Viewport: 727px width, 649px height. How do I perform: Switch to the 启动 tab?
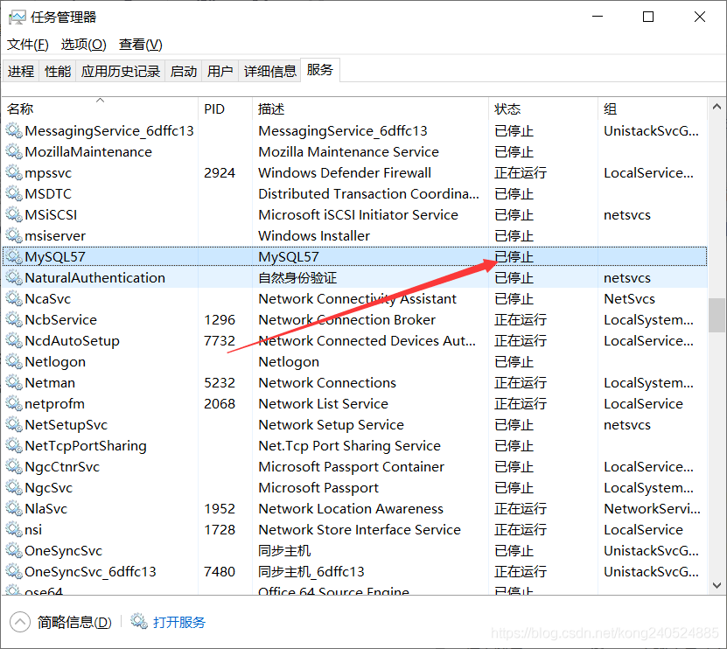184,72
